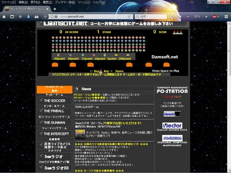Open THE PINBALL game link
Image resolution: width=231 pixels, height=173 pixels.
(54, 111)
